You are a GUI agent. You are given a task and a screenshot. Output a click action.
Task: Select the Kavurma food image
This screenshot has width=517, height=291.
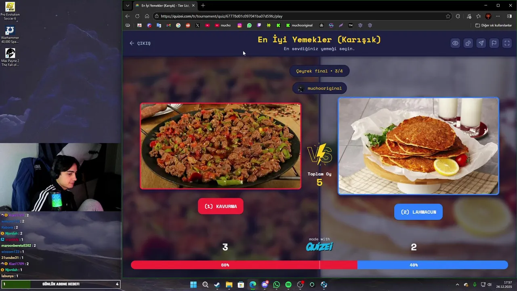click(x=221, y=146)
